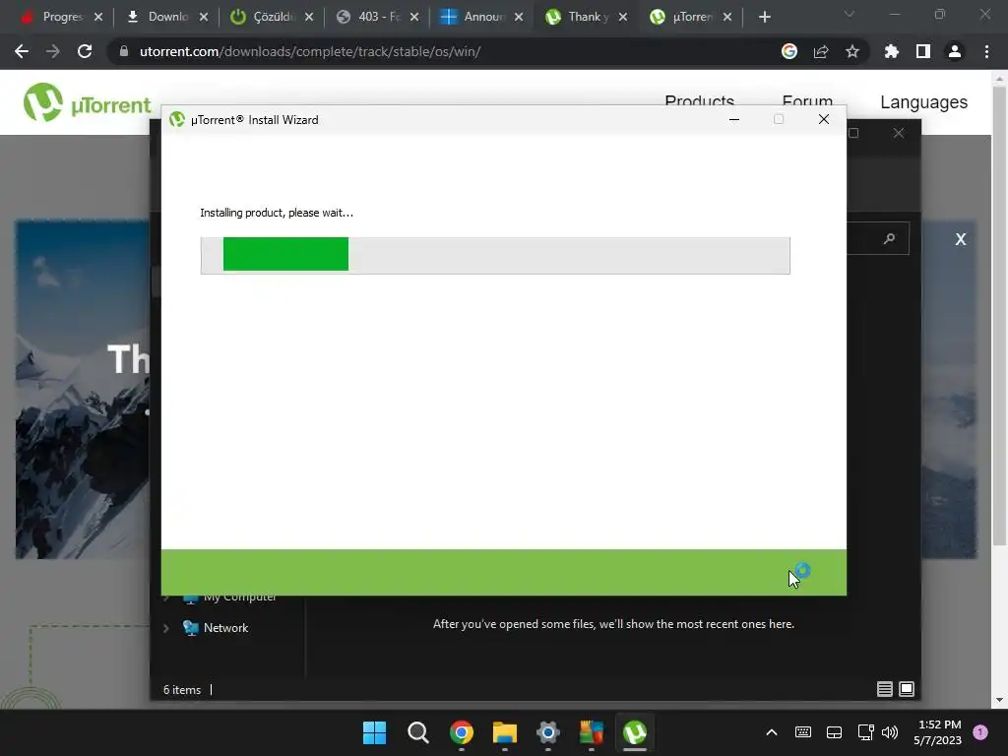Close the Progress tab
Screen dimensions: 1008x756
tap(98, 17)
